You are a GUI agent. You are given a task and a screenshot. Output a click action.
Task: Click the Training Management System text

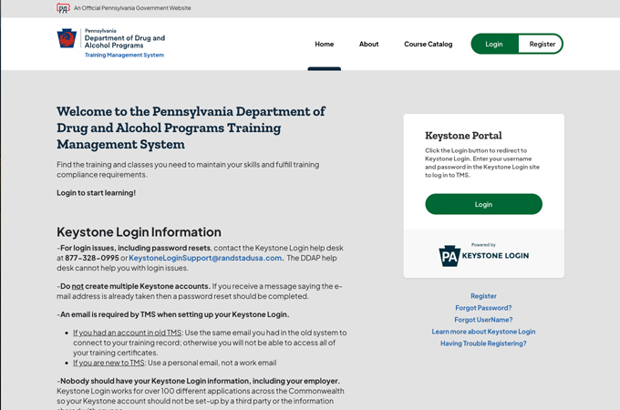pos(124,55)
